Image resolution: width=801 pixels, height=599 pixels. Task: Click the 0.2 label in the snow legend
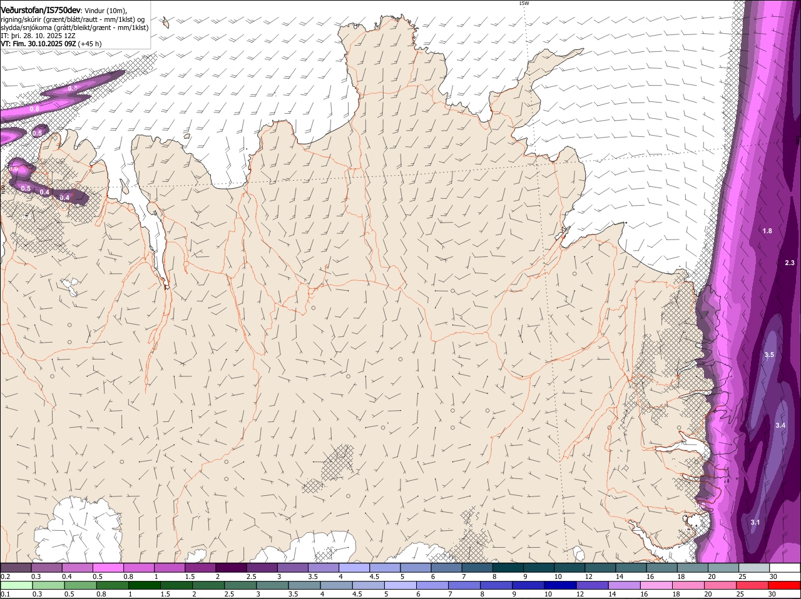point(5,576)
